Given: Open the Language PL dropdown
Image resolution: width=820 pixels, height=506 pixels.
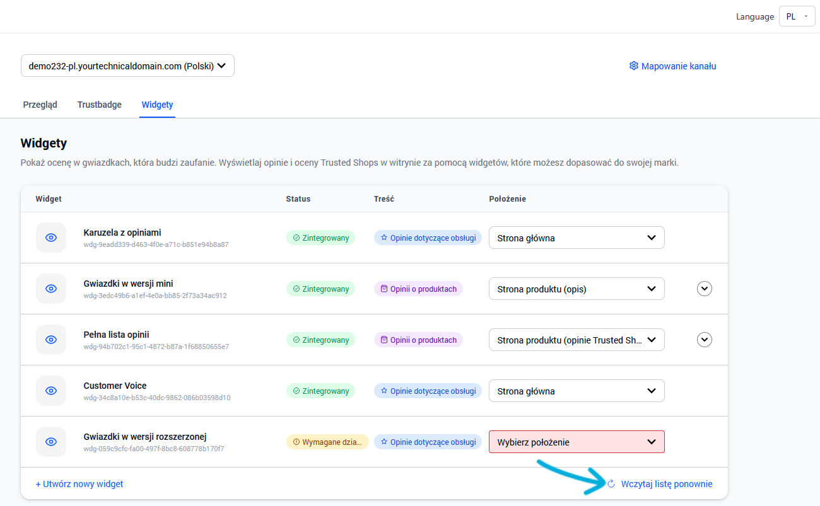Looking at the screenshot, I should pyautogui.click(x=797, y=16).
